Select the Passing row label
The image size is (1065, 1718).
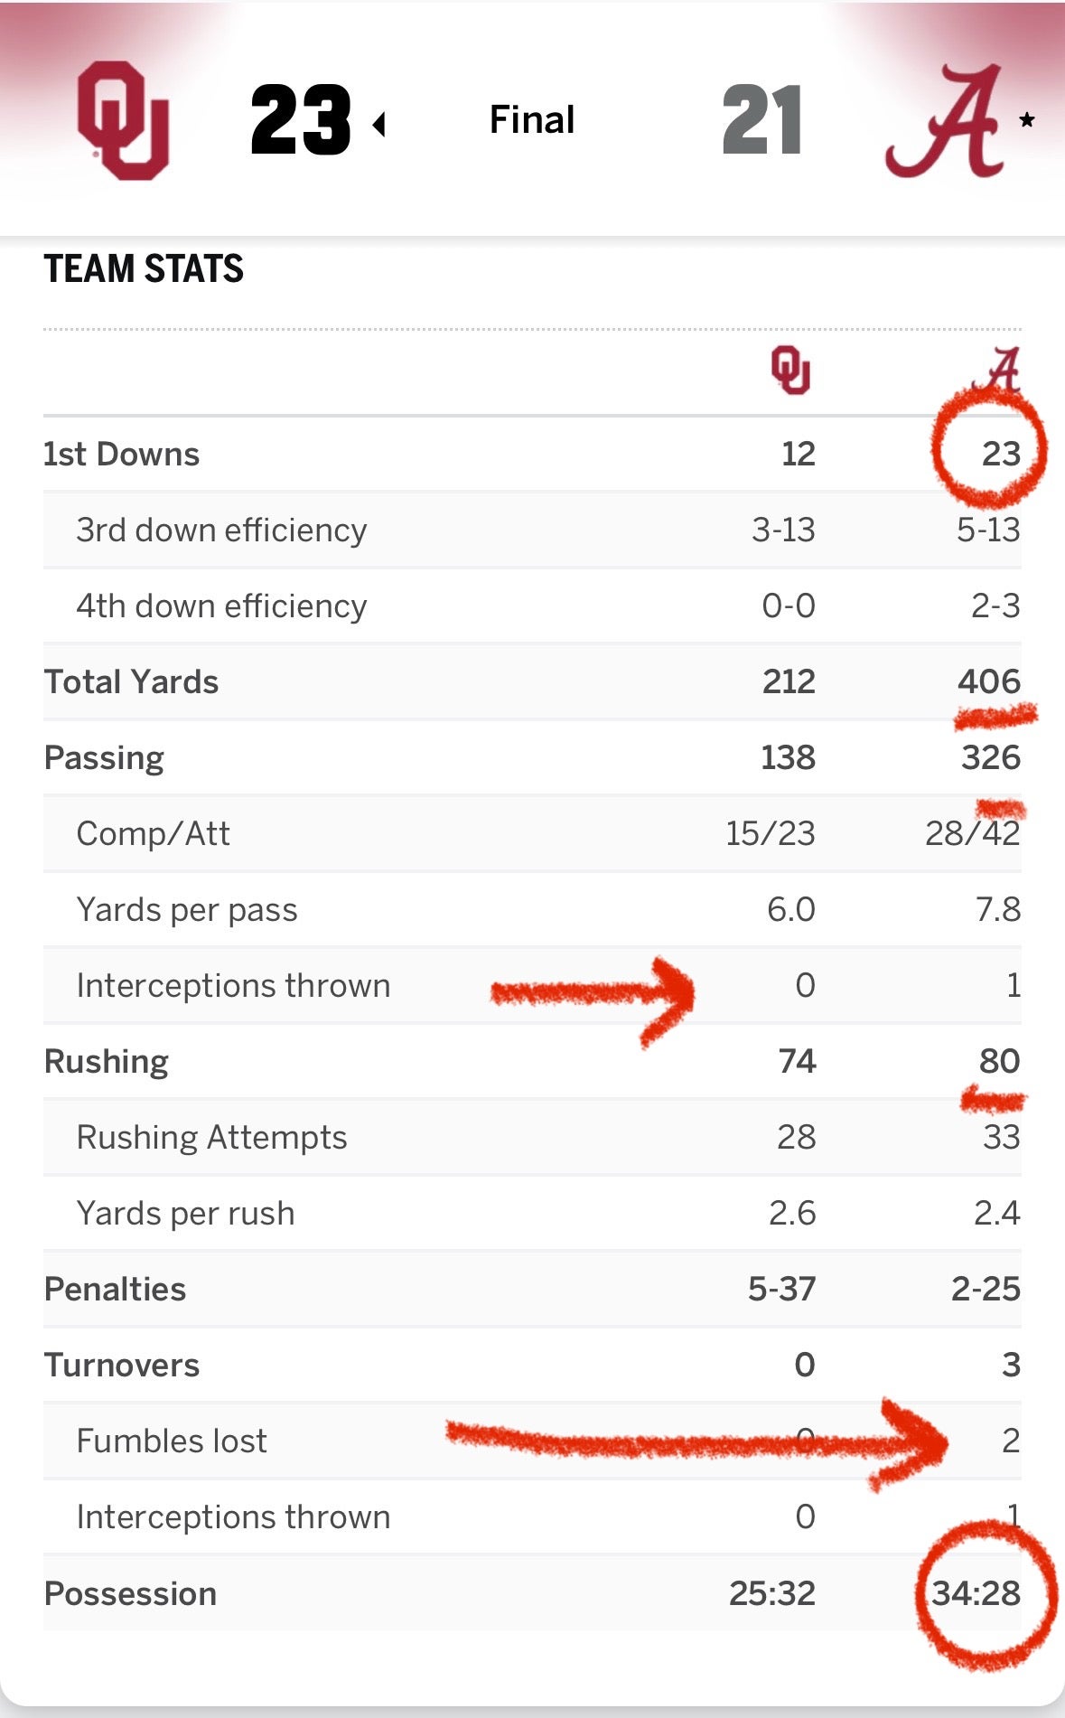click(x=105, y=757)
